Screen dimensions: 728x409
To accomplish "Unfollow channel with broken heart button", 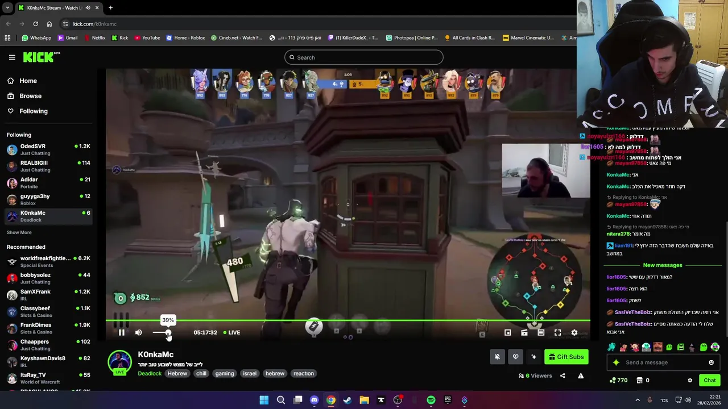I will click(515, 357).
